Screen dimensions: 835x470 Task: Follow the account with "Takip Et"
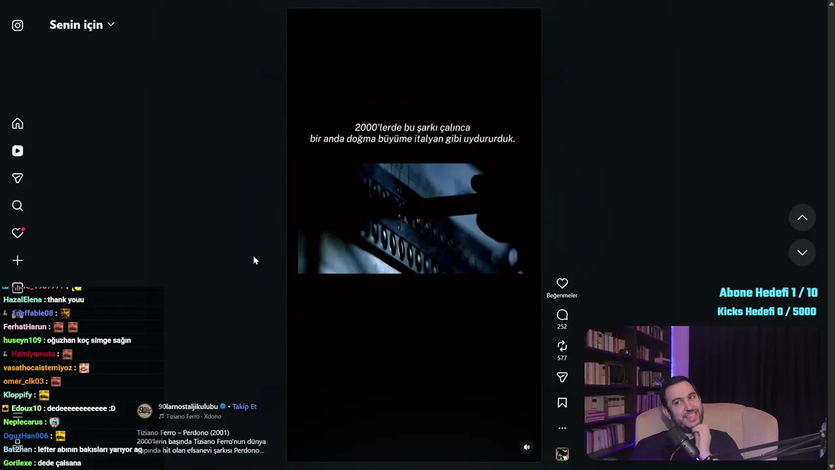click(x=245, y=407)
